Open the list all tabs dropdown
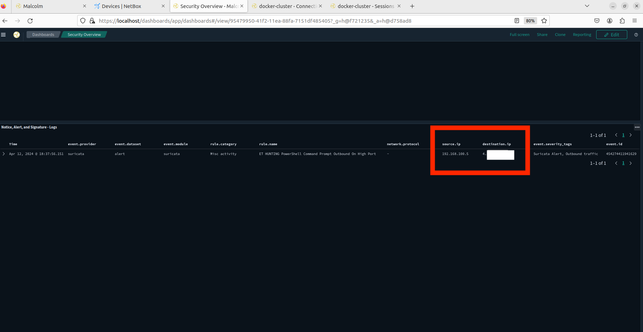643x332 pixels. point(587,6)
